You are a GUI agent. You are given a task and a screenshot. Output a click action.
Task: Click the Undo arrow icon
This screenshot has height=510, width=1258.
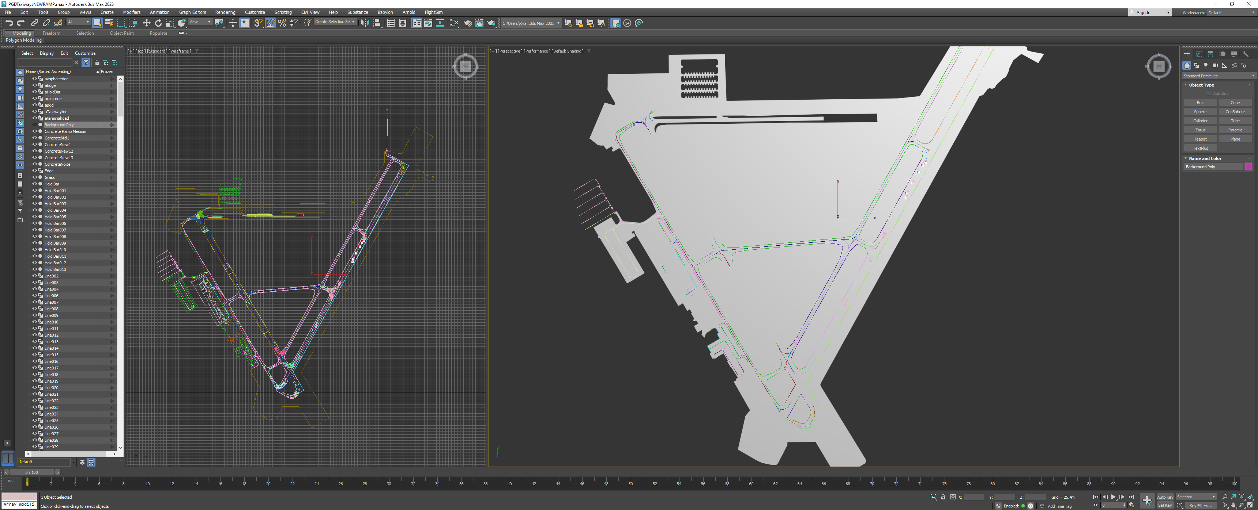(x=9, y=23)
